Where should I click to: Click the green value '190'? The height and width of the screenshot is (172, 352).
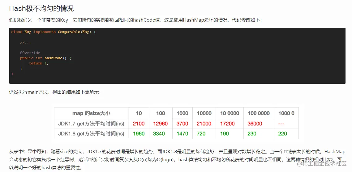pos(224,133)
